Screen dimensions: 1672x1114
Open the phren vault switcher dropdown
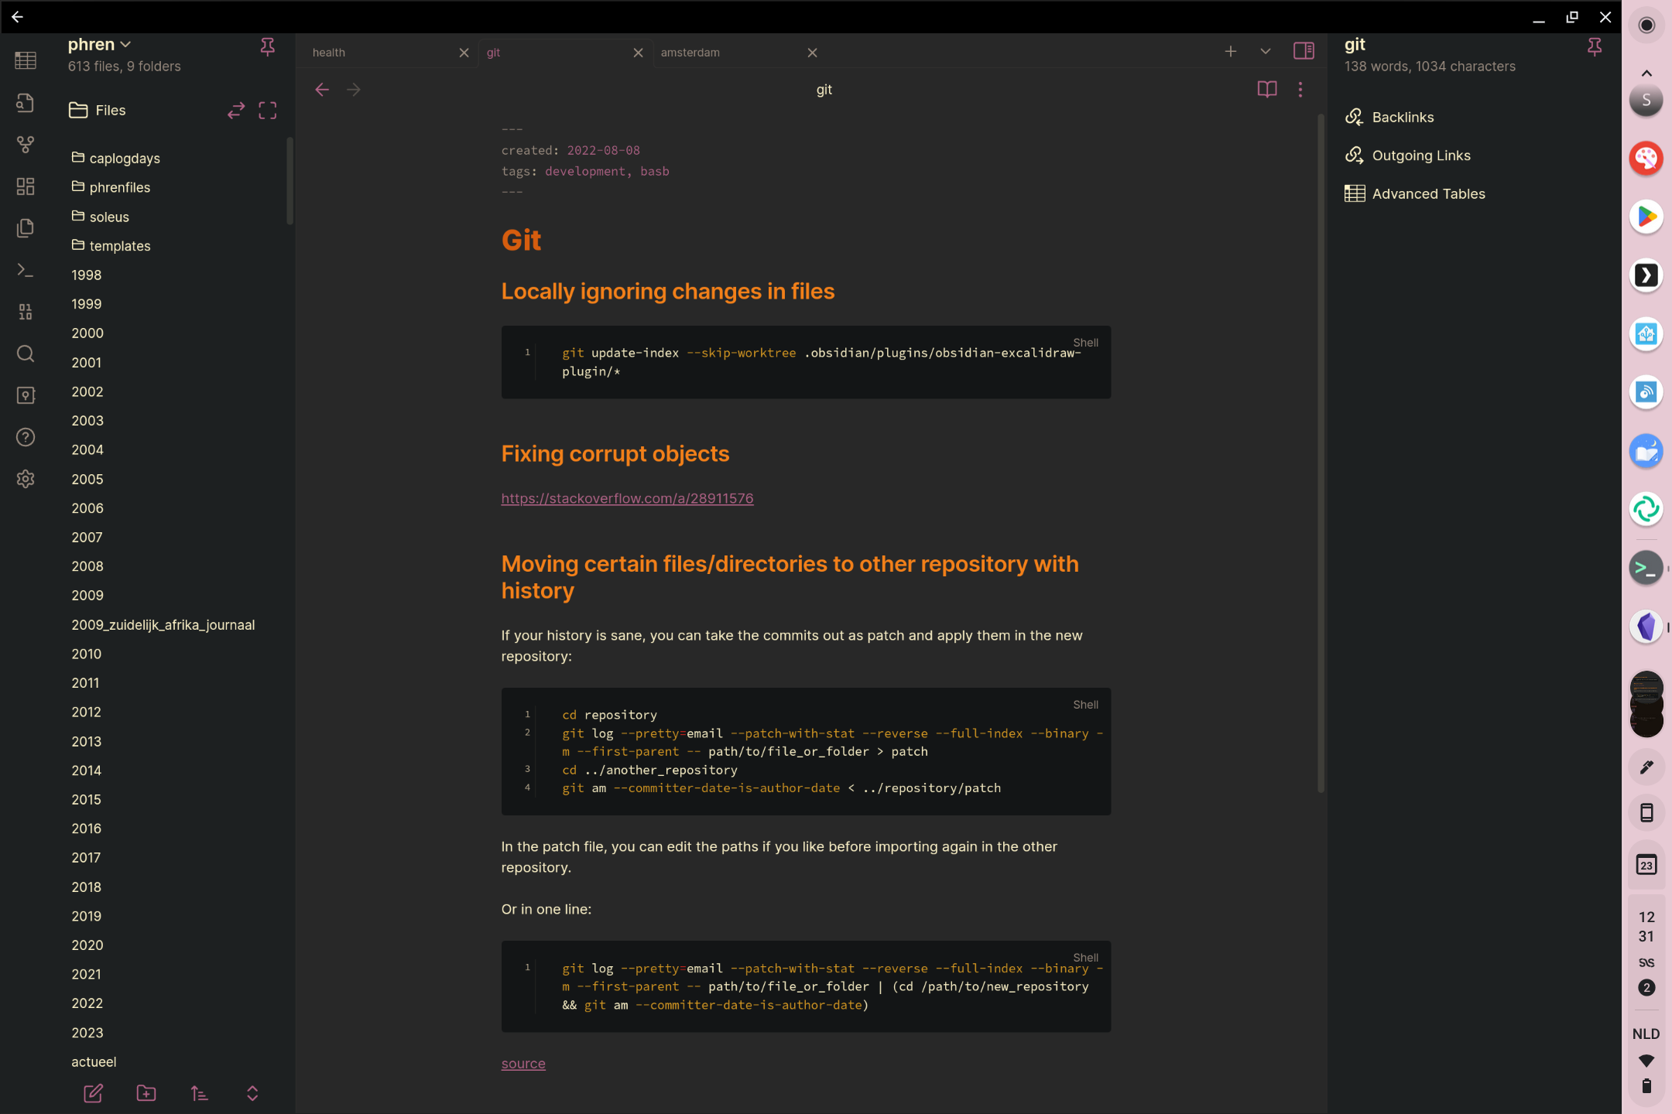point(99,44)
